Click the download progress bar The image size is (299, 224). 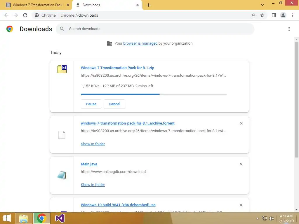(154, 94)
